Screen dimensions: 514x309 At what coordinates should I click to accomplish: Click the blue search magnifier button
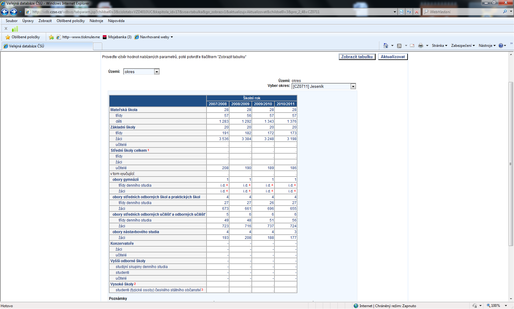point(505,12)
